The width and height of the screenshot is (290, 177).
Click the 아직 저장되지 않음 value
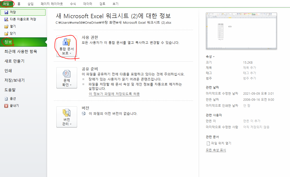point(256,127)
